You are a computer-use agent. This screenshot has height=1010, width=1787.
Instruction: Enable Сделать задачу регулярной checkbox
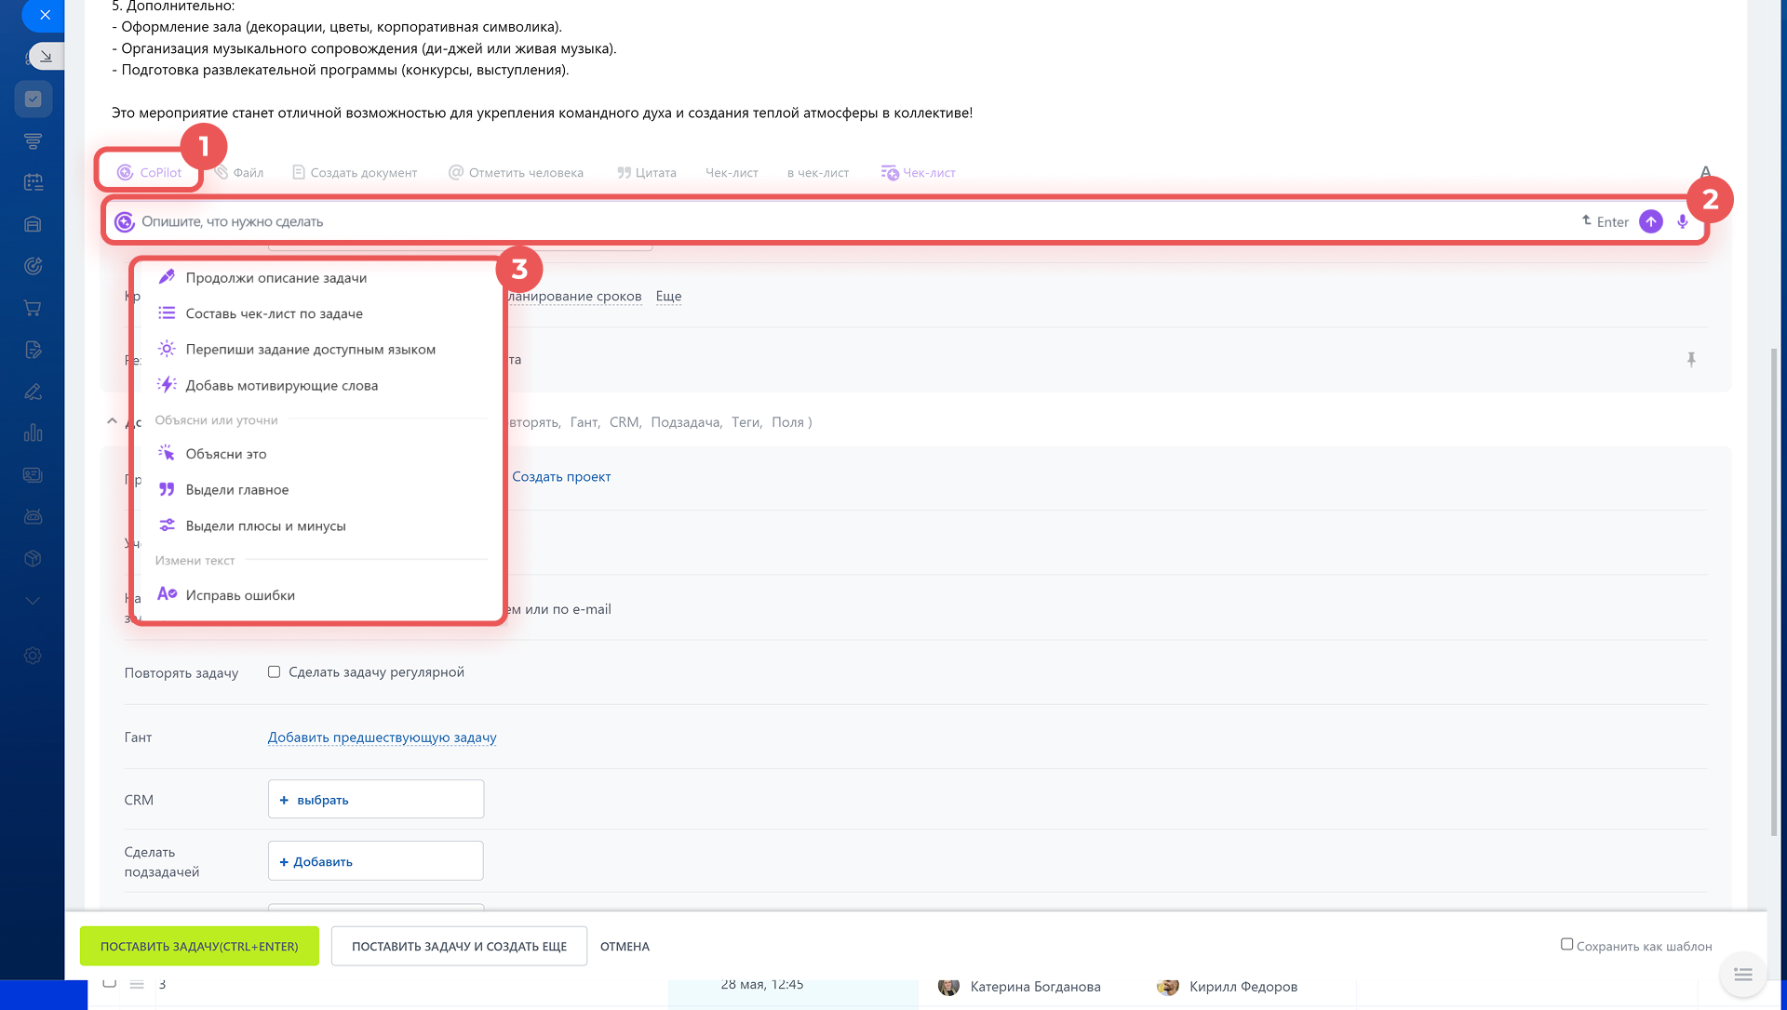coord(274,671)
